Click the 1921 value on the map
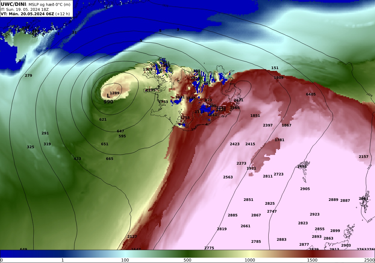The height and width of the screenshot is (263, 375). (251, 168)
